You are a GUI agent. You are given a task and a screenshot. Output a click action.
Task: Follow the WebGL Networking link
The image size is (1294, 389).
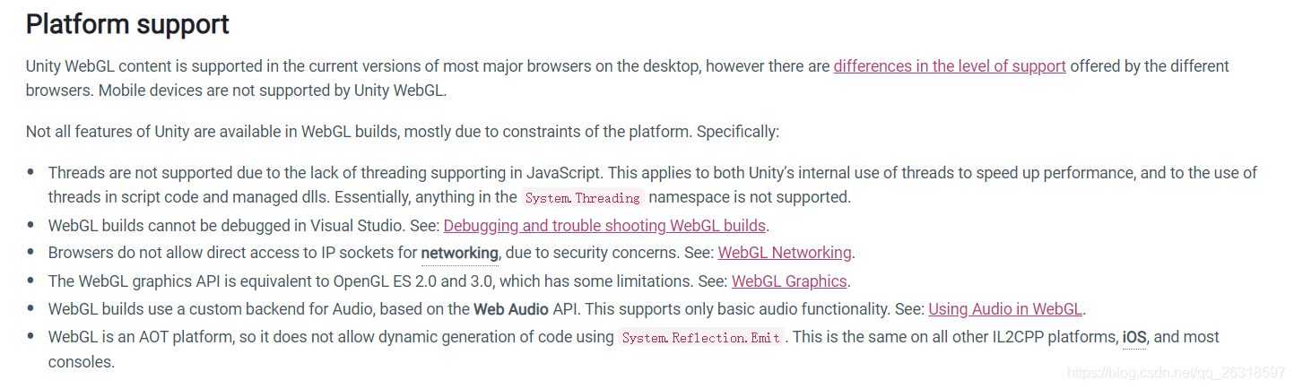coord(785,253)
